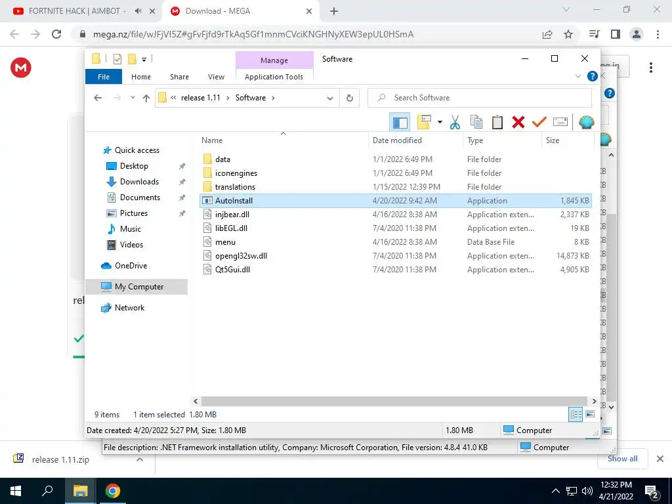
Task: Switch to large icons view layout
Action: (590, 414)
